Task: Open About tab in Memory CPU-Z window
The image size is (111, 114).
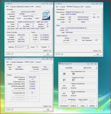Action: 38,62
